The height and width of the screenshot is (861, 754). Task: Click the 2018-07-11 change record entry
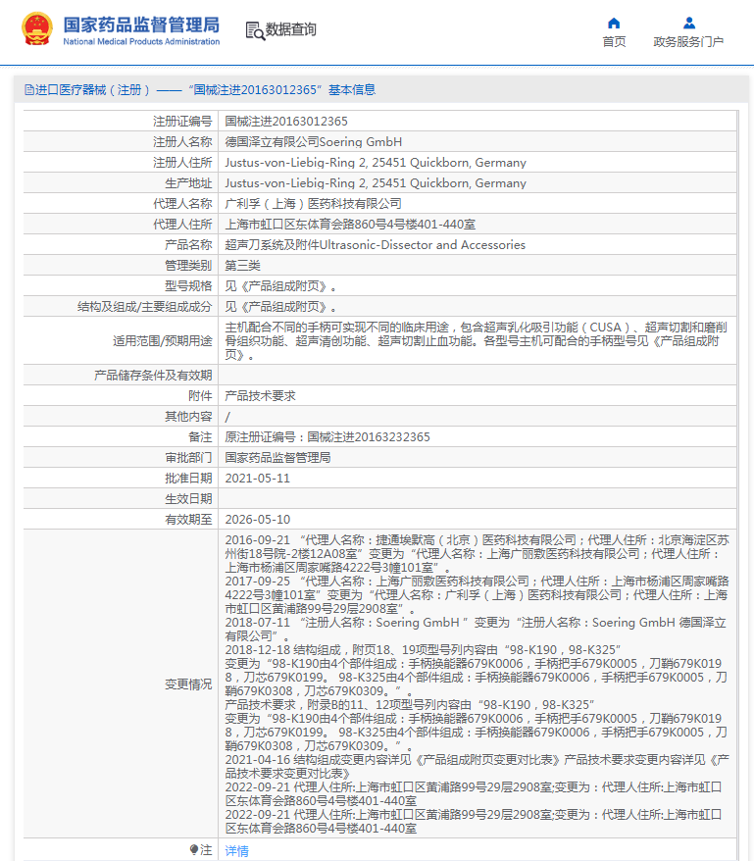476,630
